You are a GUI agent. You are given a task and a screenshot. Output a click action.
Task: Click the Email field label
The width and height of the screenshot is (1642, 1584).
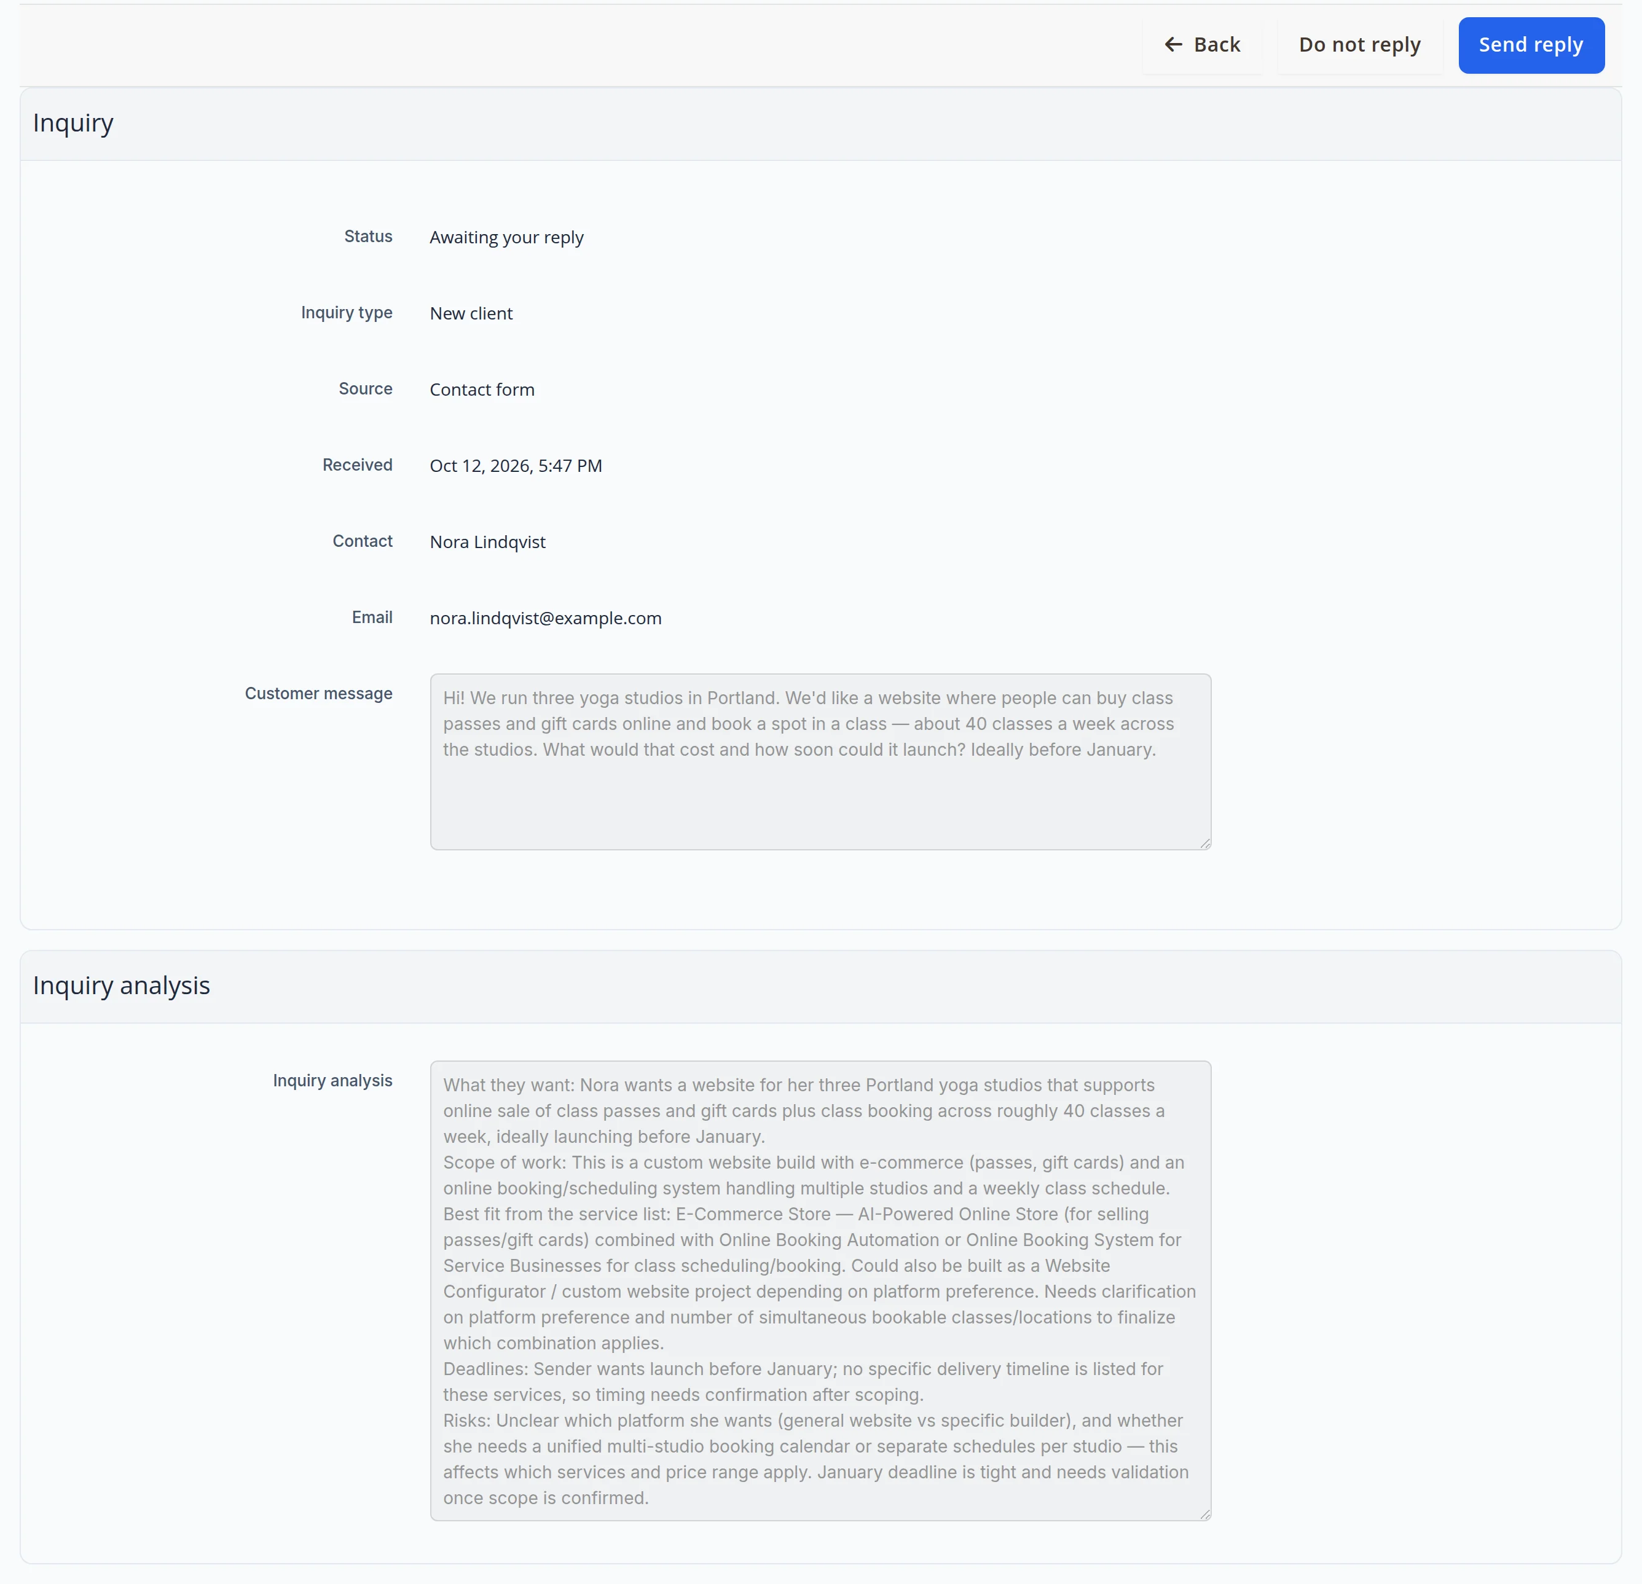pyautogui.click(x=372, y=618)
